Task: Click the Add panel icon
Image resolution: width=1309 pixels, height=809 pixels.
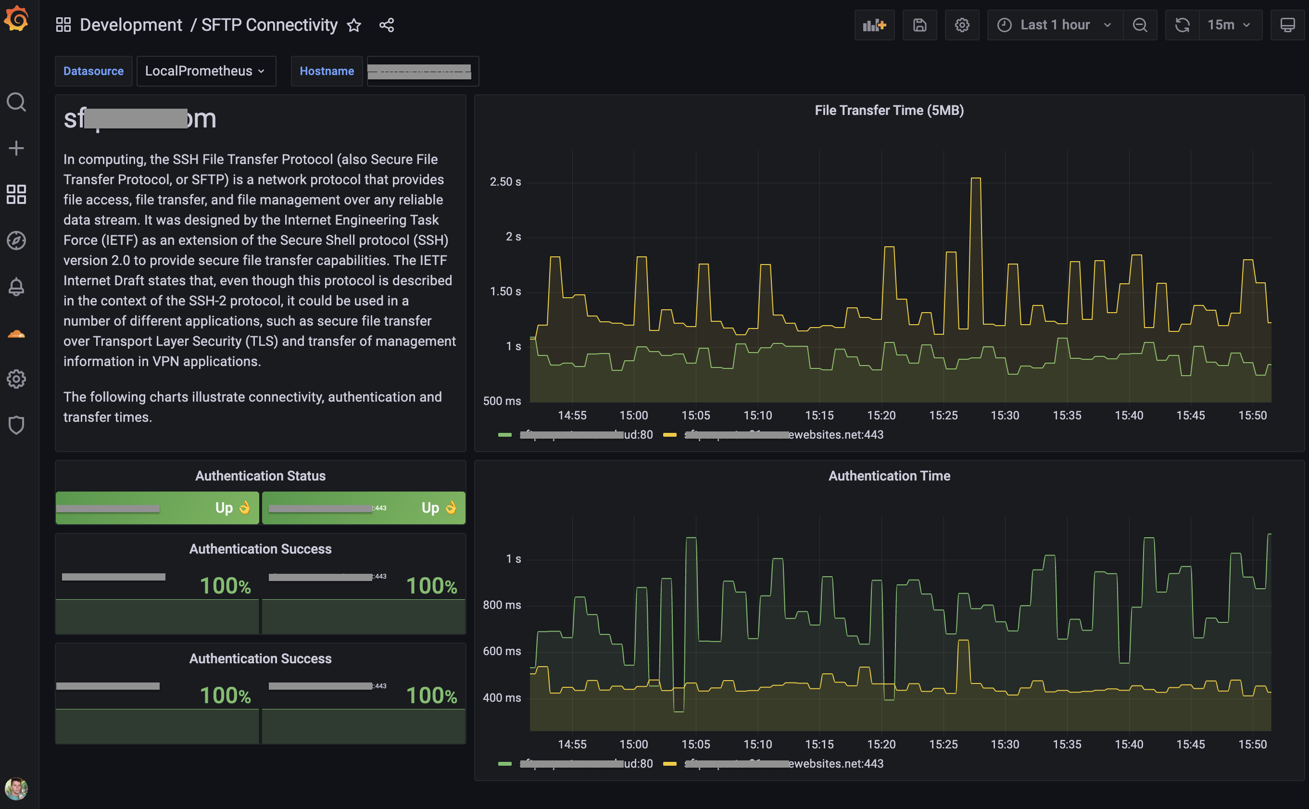Action: (874, 25)
